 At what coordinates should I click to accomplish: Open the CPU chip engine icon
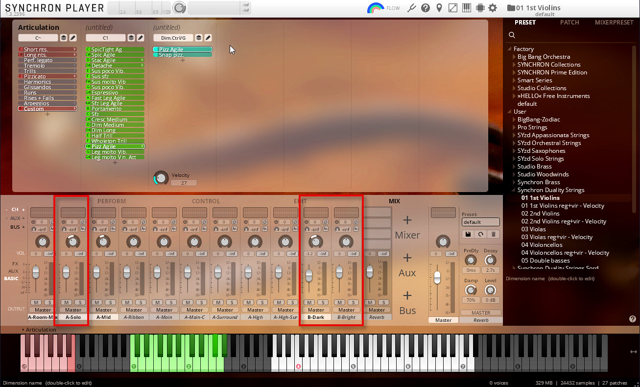pos(480,8)
